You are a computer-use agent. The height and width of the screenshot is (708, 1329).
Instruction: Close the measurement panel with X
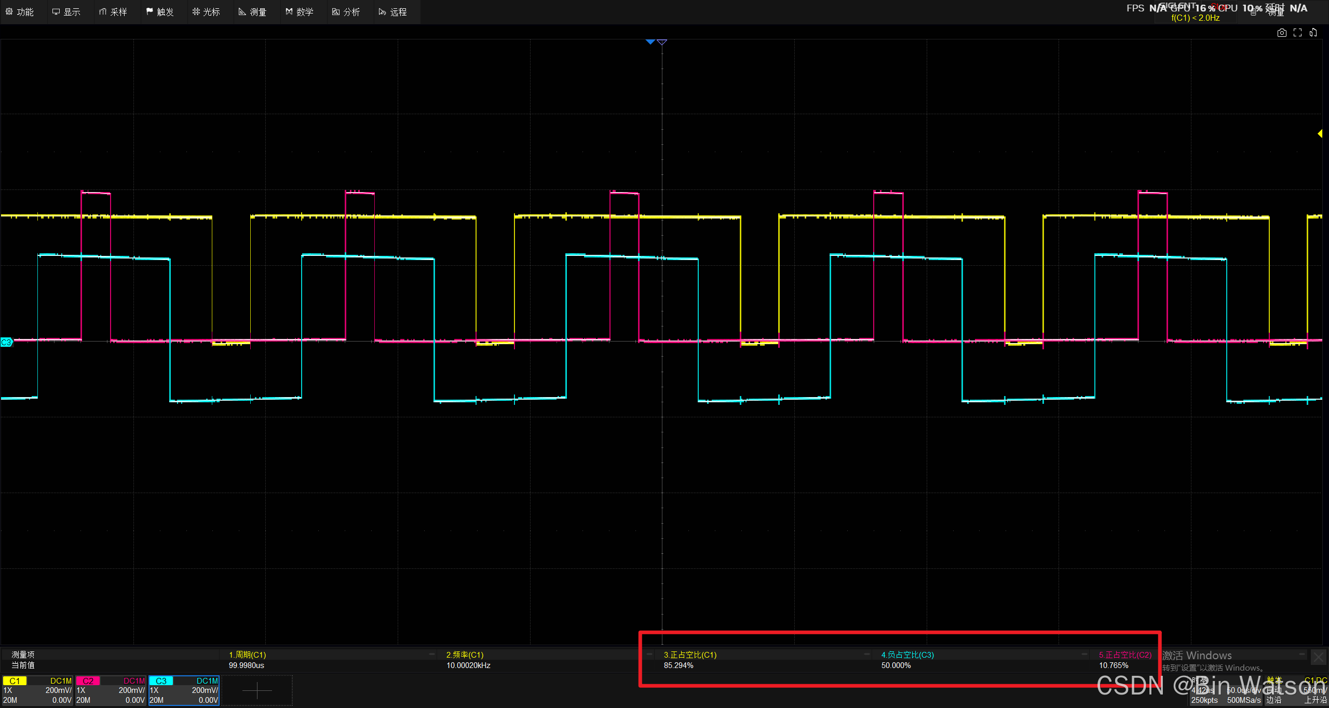point(1318,658)
